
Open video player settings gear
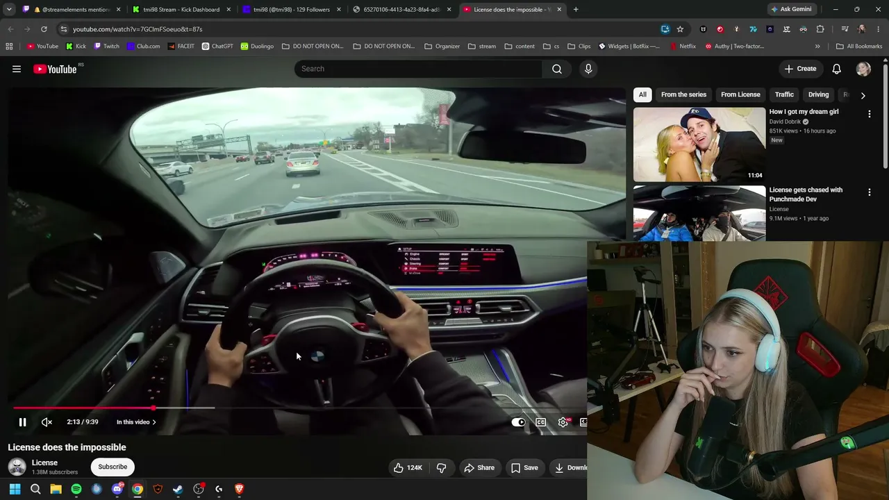tap(563, 422)
